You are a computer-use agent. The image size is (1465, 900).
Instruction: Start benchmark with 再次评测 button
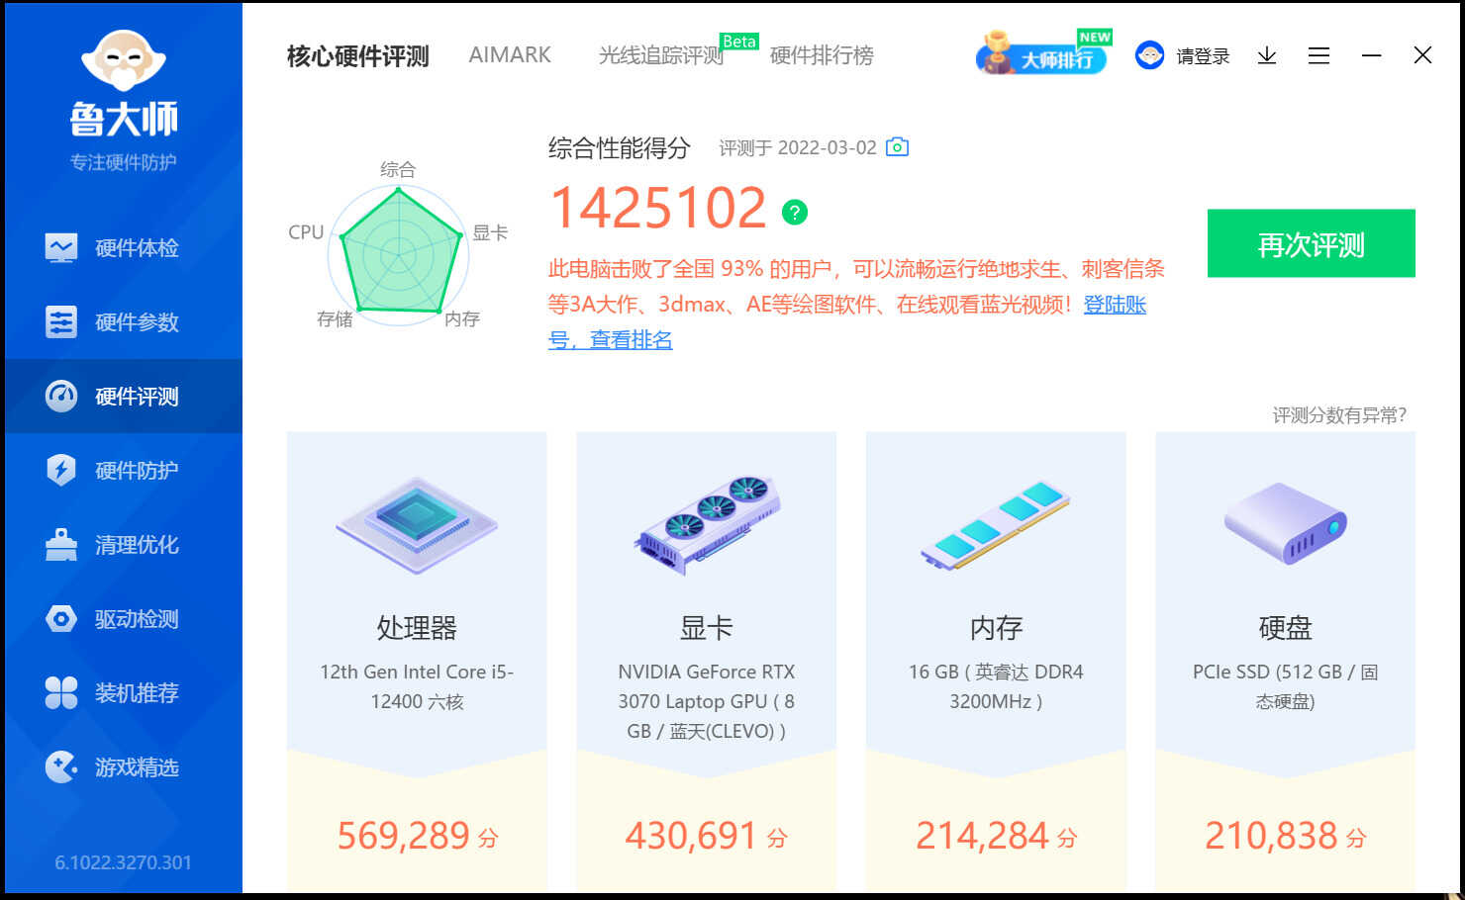tap(1311, 243)
